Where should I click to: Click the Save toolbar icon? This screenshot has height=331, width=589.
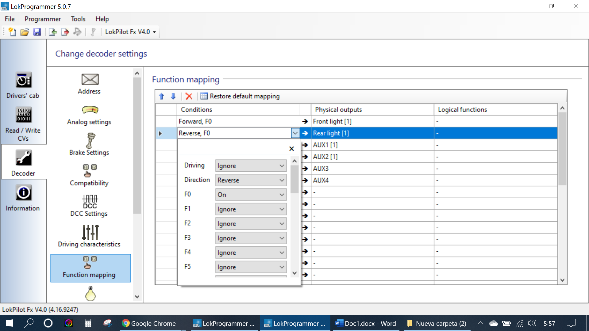click(37, 32)
